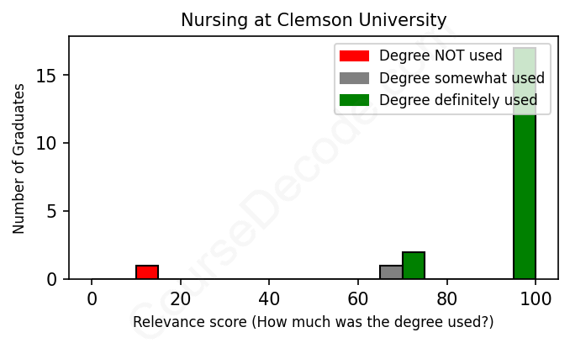The image size is (570, 343).
Task: Click the red 'Degree NOT used' legend swatch
Action: (x=354, y=56)
